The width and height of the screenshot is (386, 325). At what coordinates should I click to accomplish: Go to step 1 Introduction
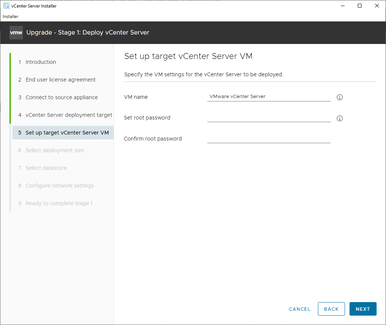pos(41,62)
